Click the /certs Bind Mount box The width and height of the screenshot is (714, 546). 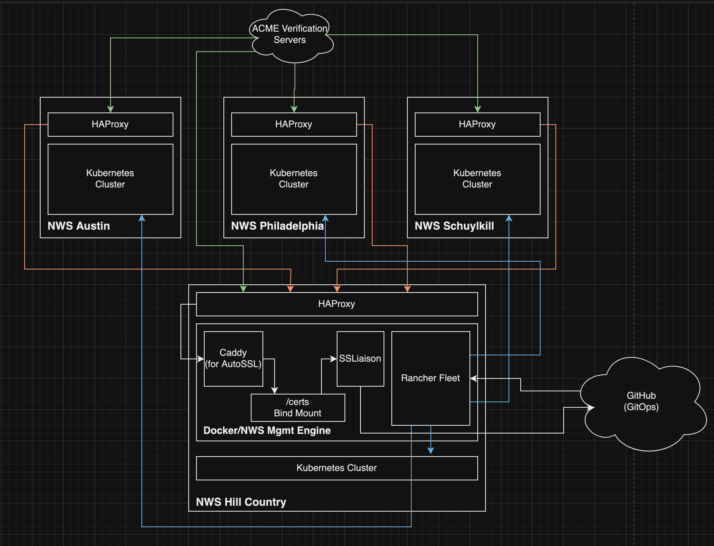pos(298,407)
